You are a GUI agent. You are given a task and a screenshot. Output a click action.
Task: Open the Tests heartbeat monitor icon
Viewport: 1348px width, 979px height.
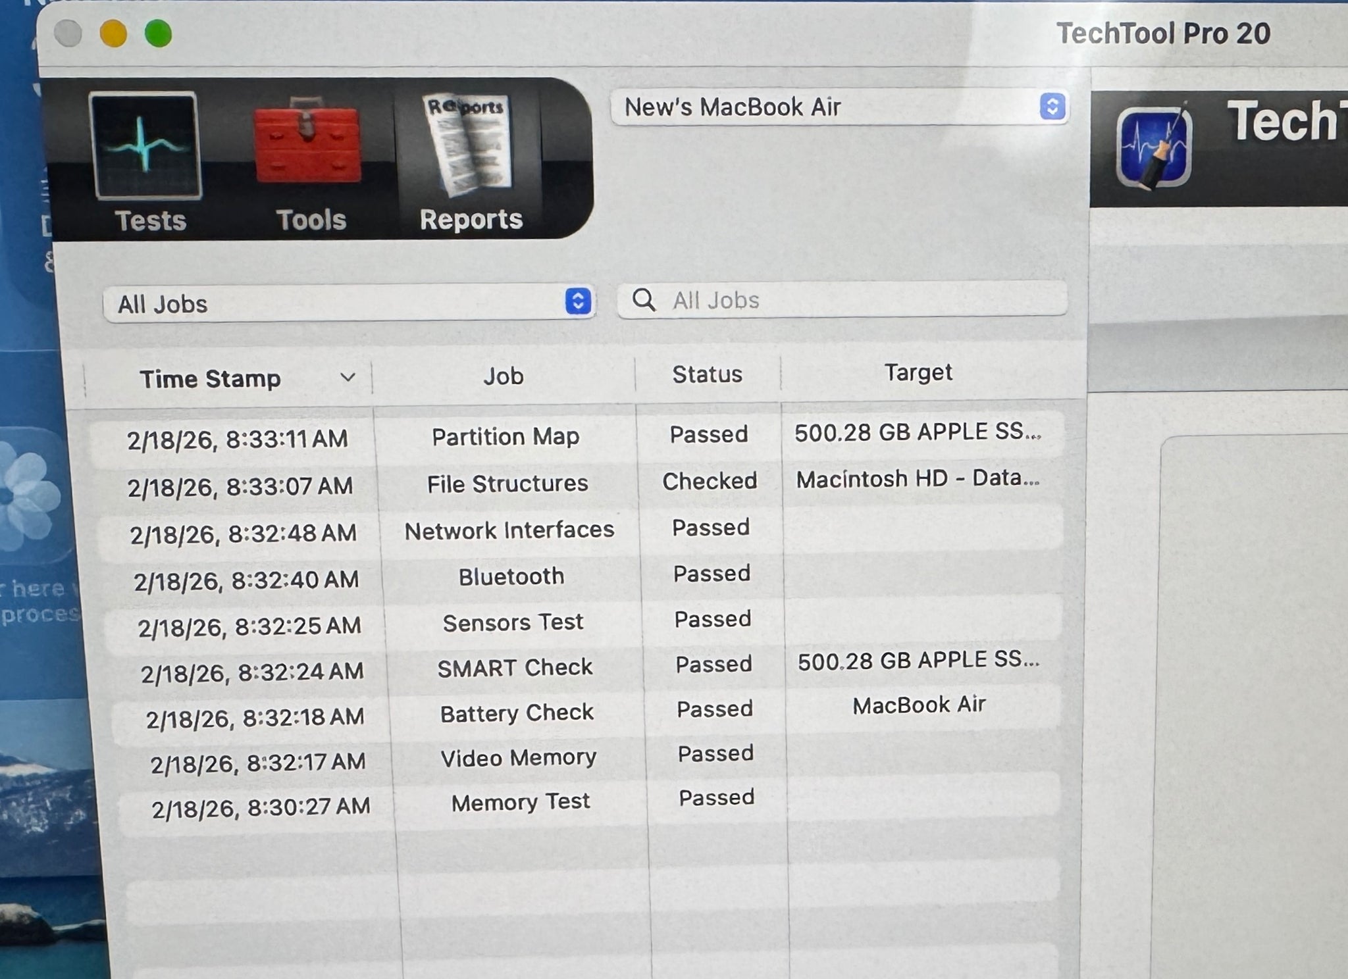point(145,146)
